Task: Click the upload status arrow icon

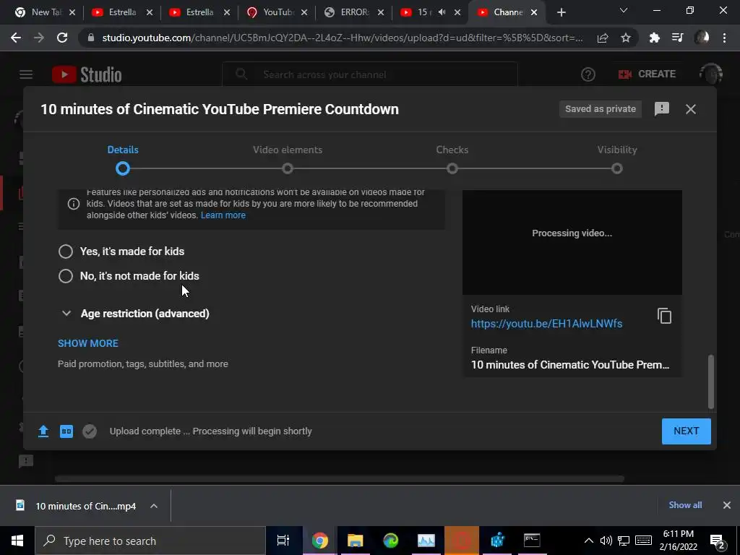Action: pos(43,431)
